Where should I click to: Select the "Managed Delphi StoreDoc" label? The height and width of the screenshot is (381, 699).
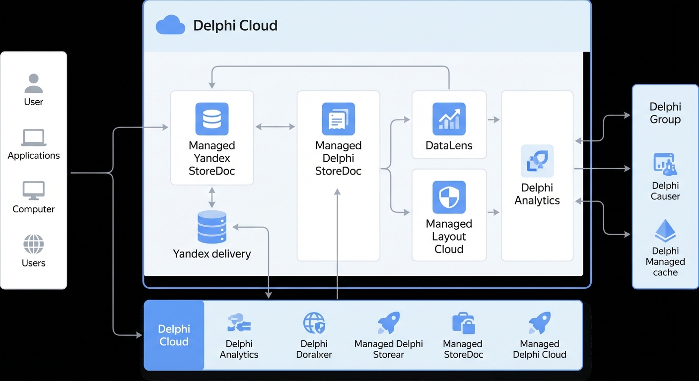pos(339,158)
